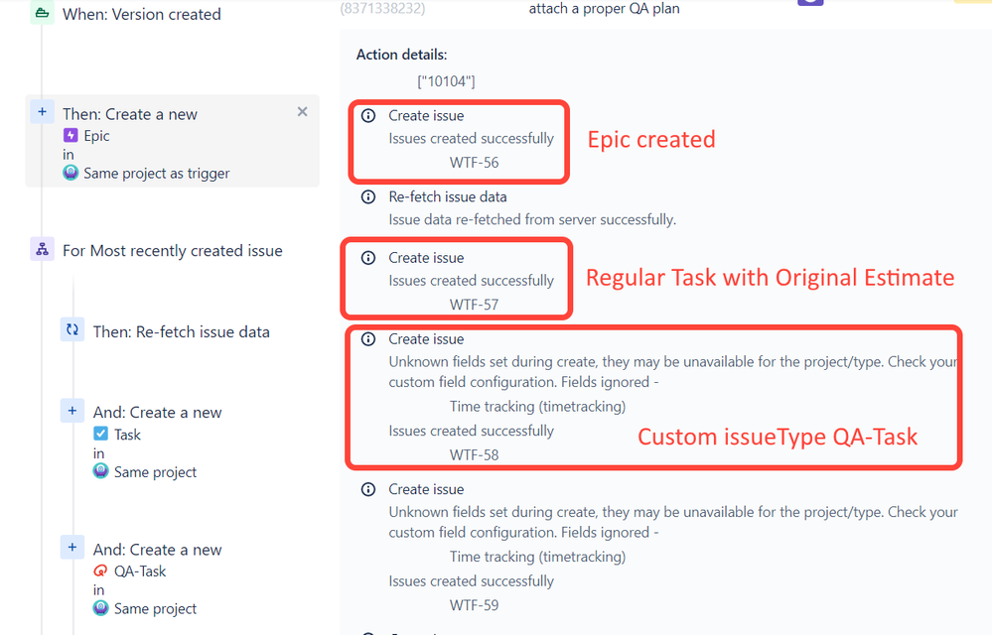The height and width of the screenshot is (635, 992).
Task: Remove the Then: Create a new Epic component
Action: 302,112
